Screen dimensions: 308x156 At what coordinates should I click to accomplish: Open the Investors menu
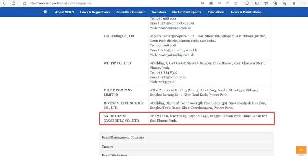pos(159,12)
